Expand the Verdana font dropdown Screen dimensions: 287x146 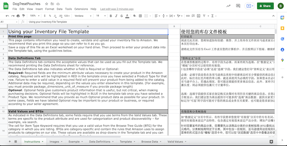click(x=83, y=16)
